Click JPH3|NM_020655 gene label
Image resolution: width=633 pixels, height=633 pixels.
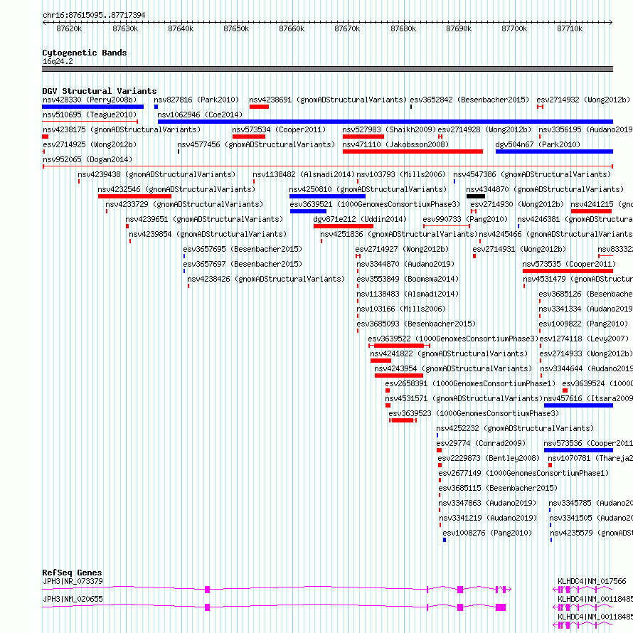click(73, 599)
